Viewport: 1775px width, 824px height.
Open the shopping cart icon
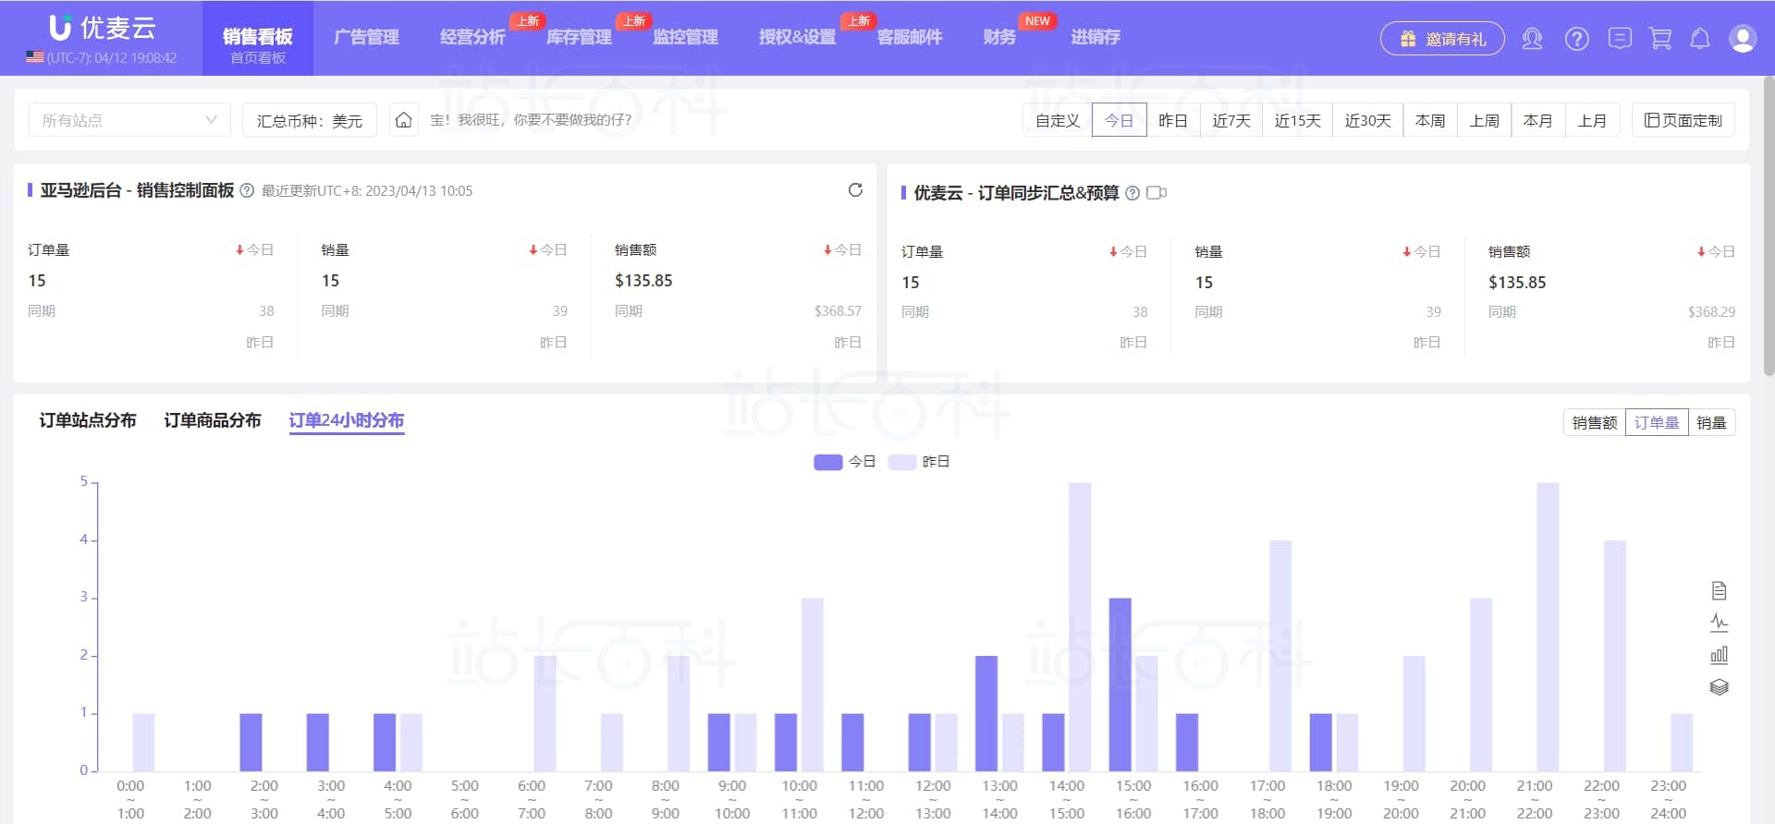click(x=1660, y=39)
